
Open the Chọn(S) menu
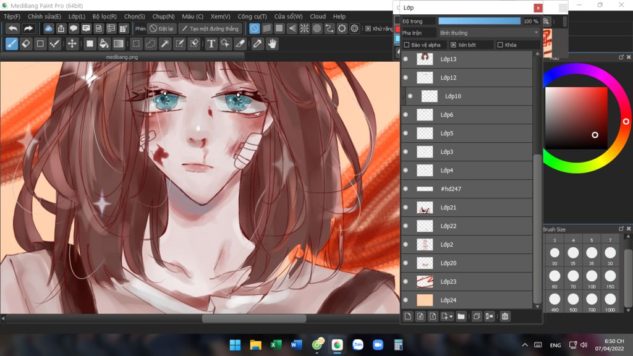pyautogui.click(x=134, y=17)
